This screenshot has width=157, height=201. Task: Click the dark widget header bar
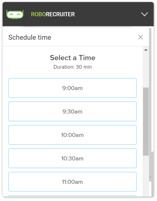pyautogui.click(x=78, y=14)
